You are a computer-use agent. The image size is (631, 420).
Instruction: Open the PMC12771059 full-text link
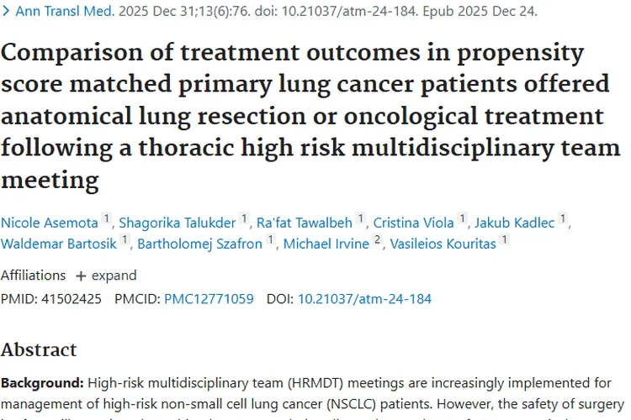pyautogui.click(x=209, y=298)
